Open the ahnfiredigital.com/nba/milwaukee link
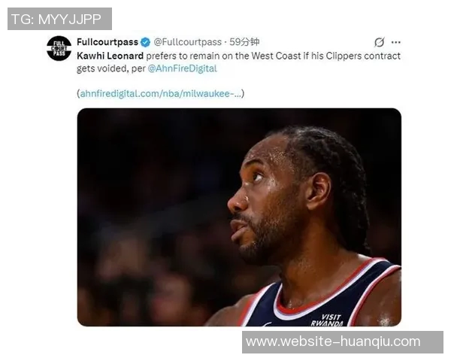 tap(161, 93)
